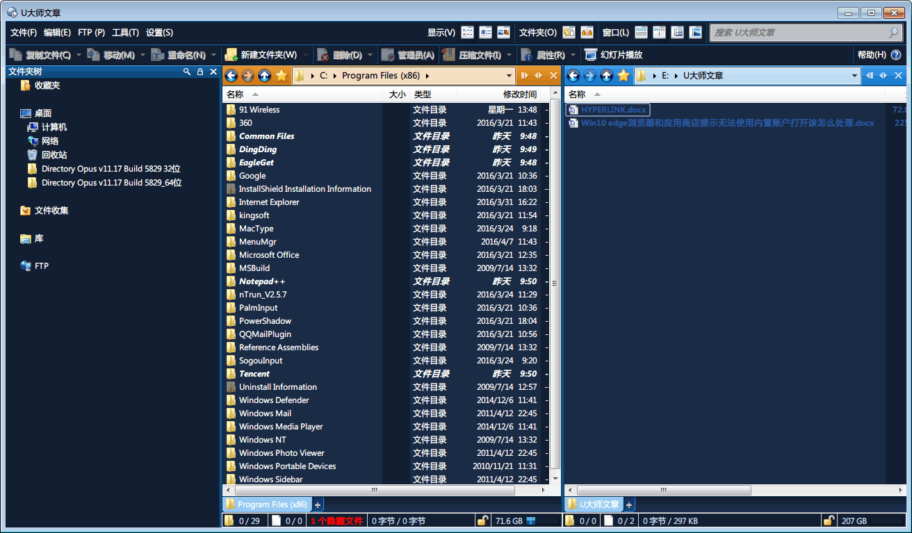Open dropdown arrow next to 重命名(N)
The width and height of the screenshot is (912, 533).
tap(213, 55)
